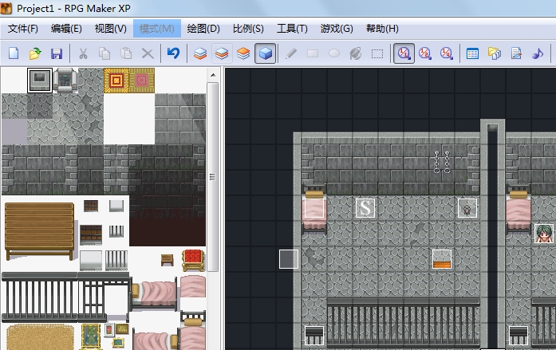Open the 游戏(G) menu
Screen dimensions: 556x350
pyautogui.click(x=337, y=29)
